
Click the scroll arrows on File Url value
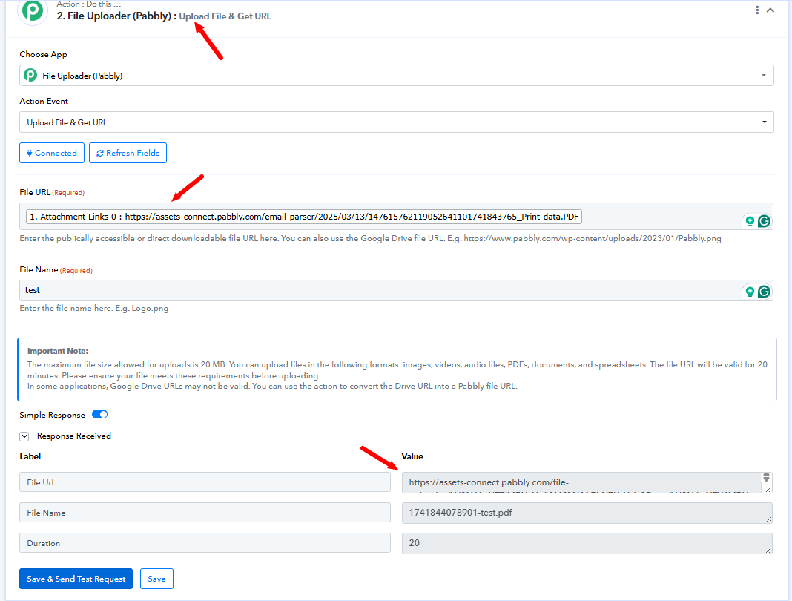click(766, 477)
